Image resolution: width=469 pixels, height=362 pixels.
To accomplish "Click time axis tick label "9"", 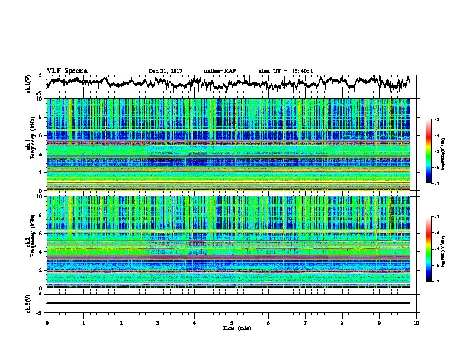I will coord(379,322).
